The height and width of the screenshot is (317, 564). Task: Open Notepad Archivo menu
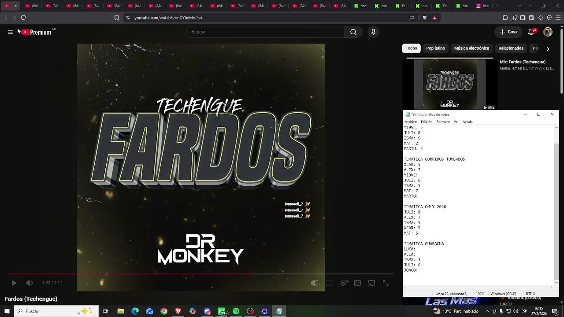tap(411, 122)
